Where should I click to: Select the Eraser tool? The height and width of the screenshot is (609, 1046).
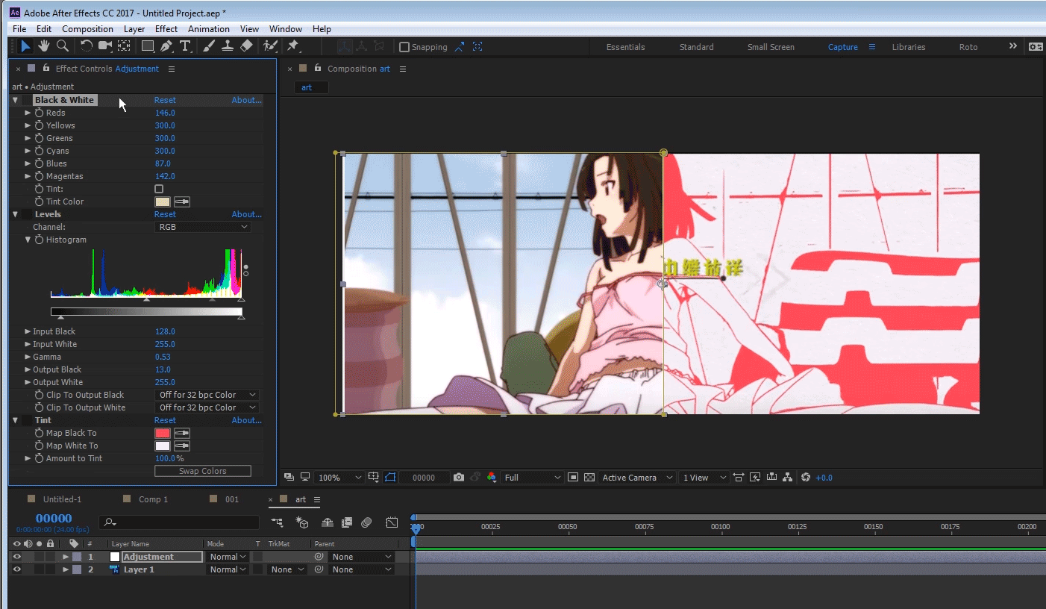tap(247, 46)
